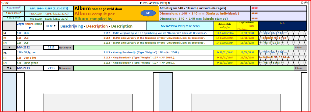Screen dimensions: 311x112
Task: Open the folder Nr. 1 / 84 link
Action: [x=273, y=33]
